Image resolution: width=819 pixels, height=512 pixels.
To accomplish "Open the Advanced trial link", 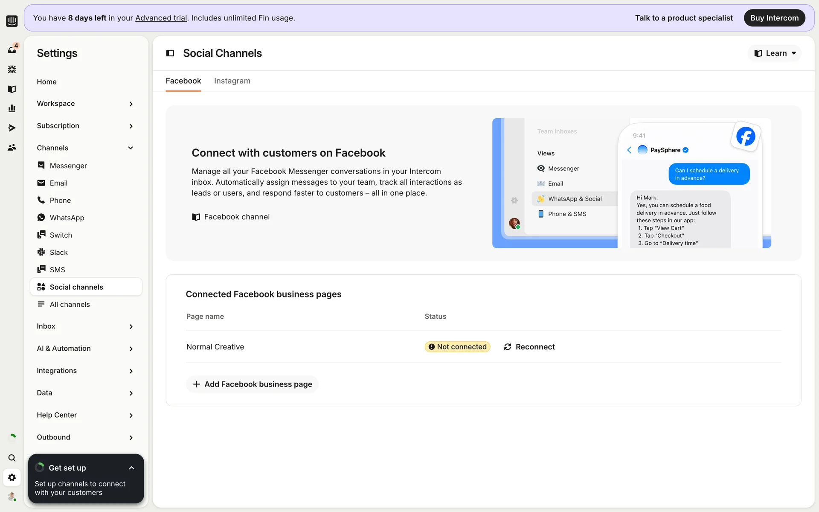I will pyautogui.click(x=161, y=18).
